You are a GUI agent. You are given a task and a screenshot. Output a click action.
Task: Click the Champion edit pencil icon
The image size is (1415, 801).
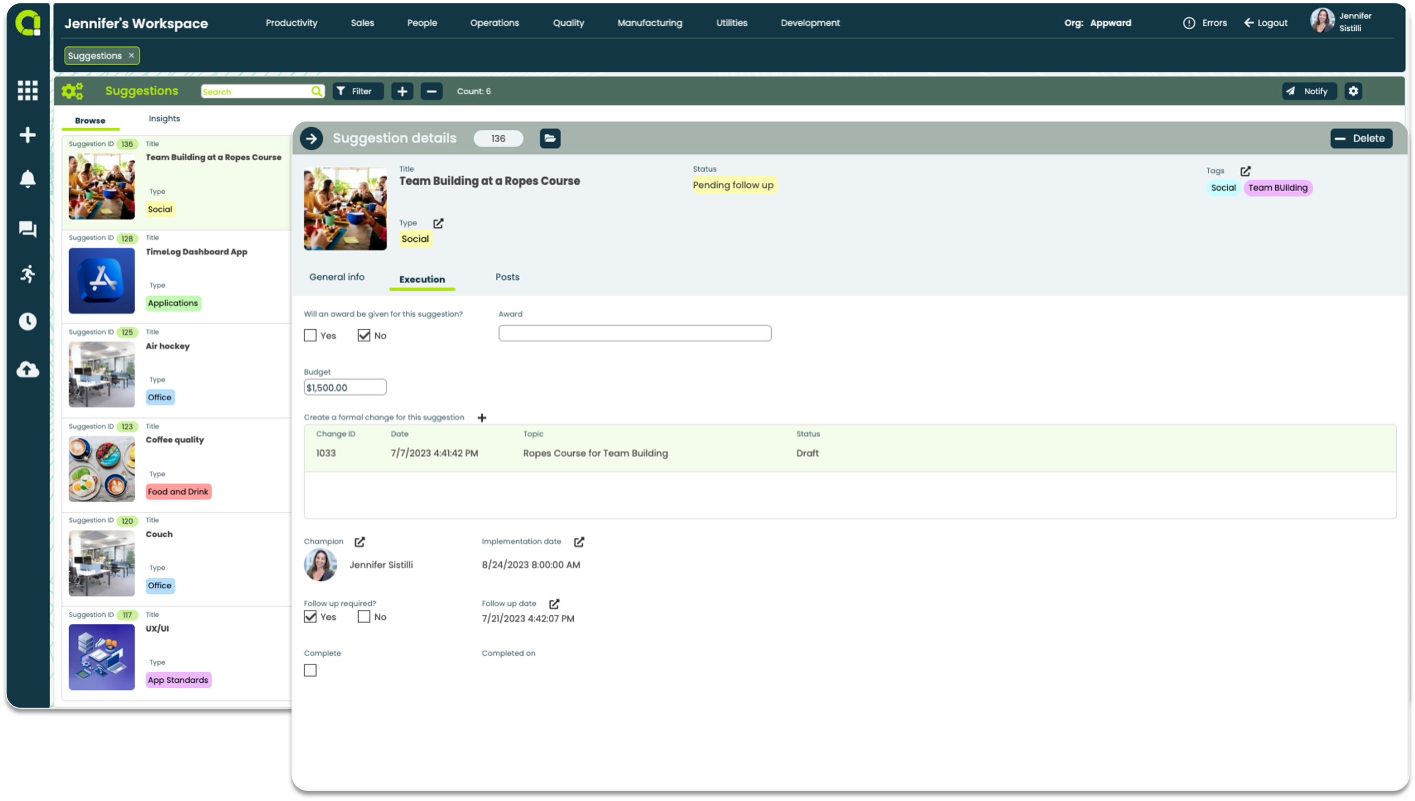coord(360,541)
